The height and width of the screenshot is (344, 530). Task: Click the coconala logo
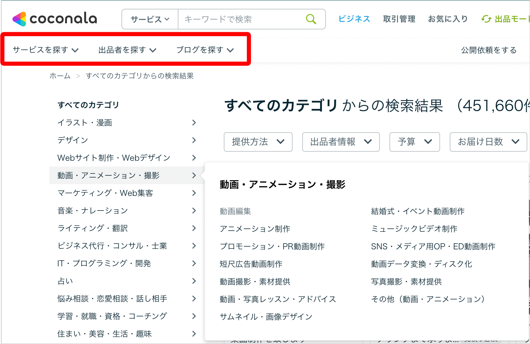coord(55,19)
